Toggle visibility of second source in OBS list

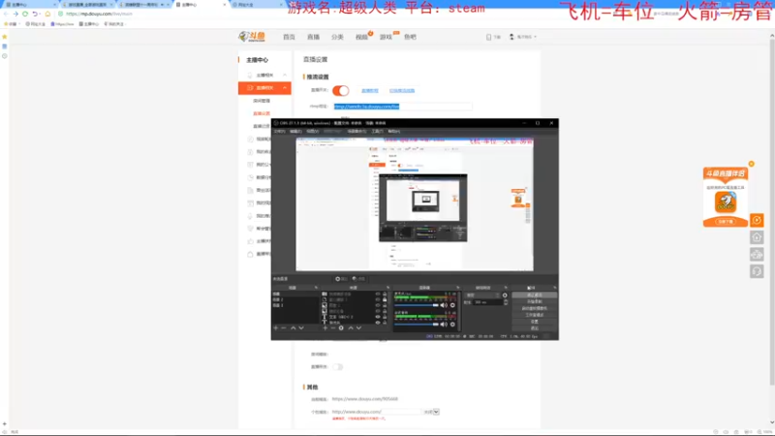click(378, 299)
